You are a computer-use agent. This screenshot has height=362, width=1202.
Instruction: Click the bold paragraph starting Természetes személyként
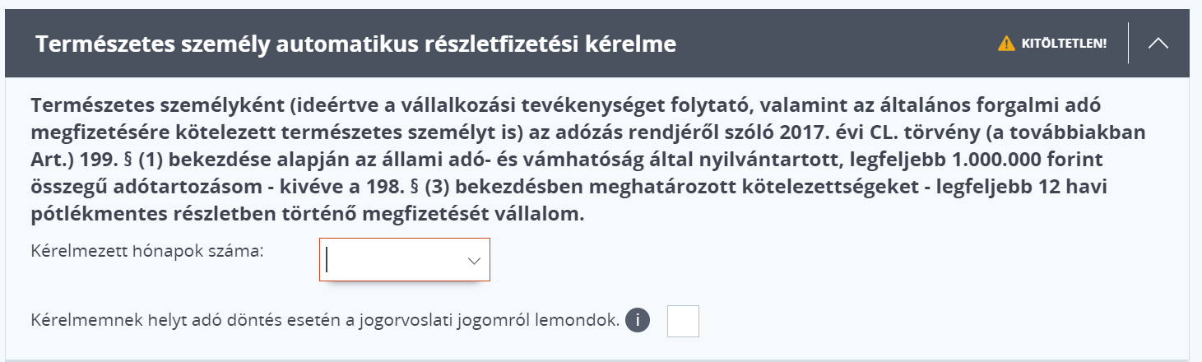[569, 160]
